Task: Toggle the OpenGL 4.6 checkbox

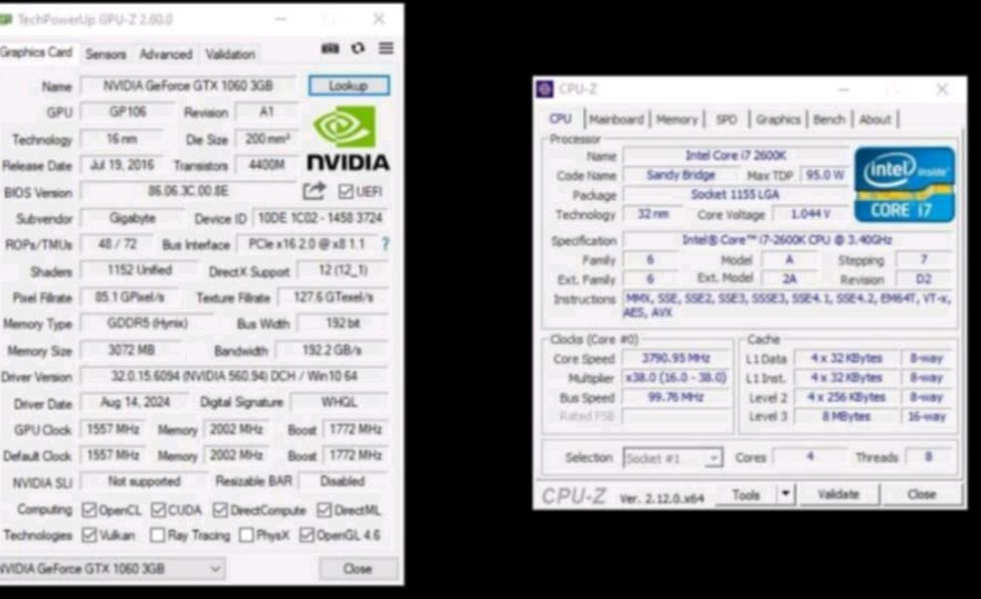Action: coord(306,535)
